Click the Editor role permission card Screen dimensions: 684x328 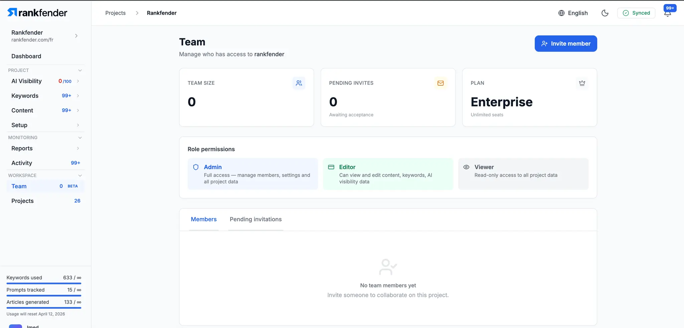(388, 174)
